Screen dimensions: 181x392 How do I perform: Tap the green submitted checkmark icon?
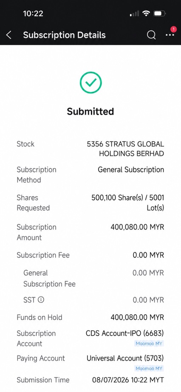[x=91, y=82]
